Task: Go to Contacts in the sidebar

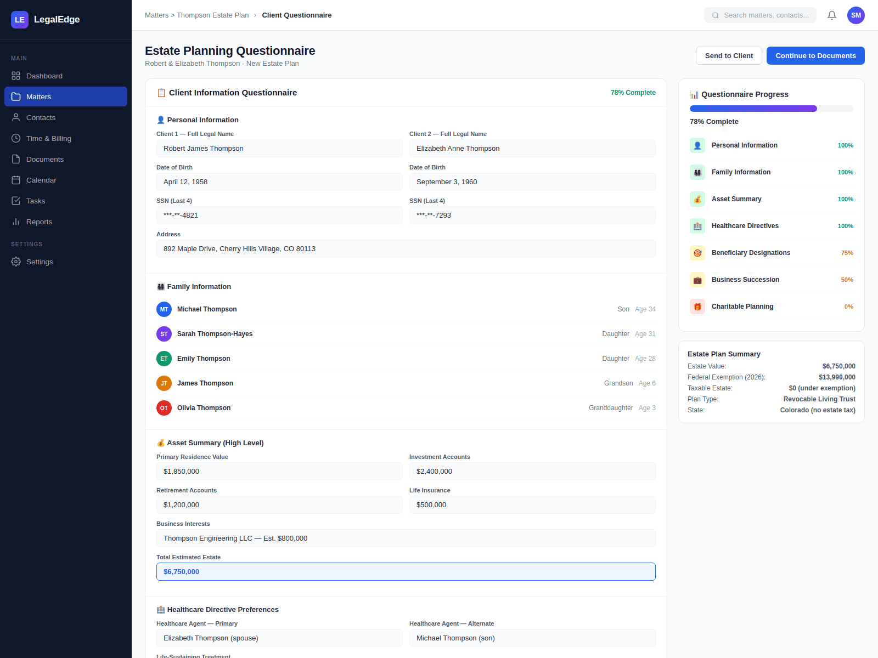Action: point(66,117)
